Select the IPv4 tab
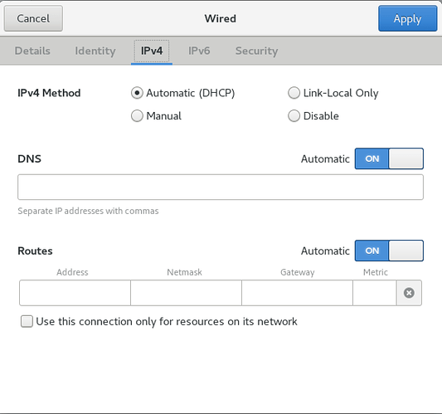Image resolution: width=442 pixels, height=414 pixels. click(x=152, y=51)
